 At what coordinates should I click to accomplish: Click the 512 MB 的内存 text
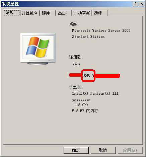(85, 111)
